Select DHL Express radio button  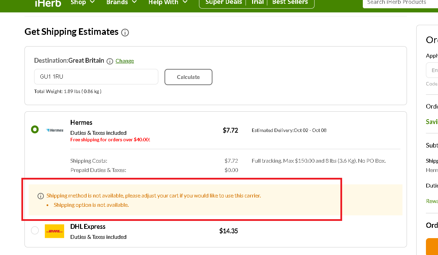coord(35,230)
